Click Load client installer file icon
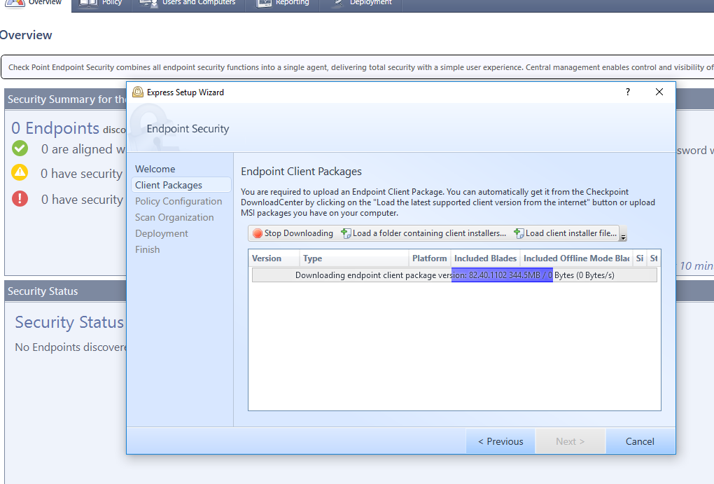Viewport: 714px width, 484px height. [x=518, y=233]
